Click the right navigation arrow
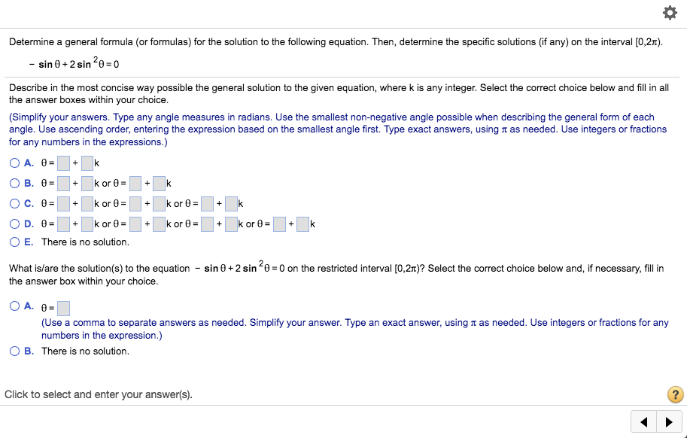The image size is (687, 438). click(668, 421)
